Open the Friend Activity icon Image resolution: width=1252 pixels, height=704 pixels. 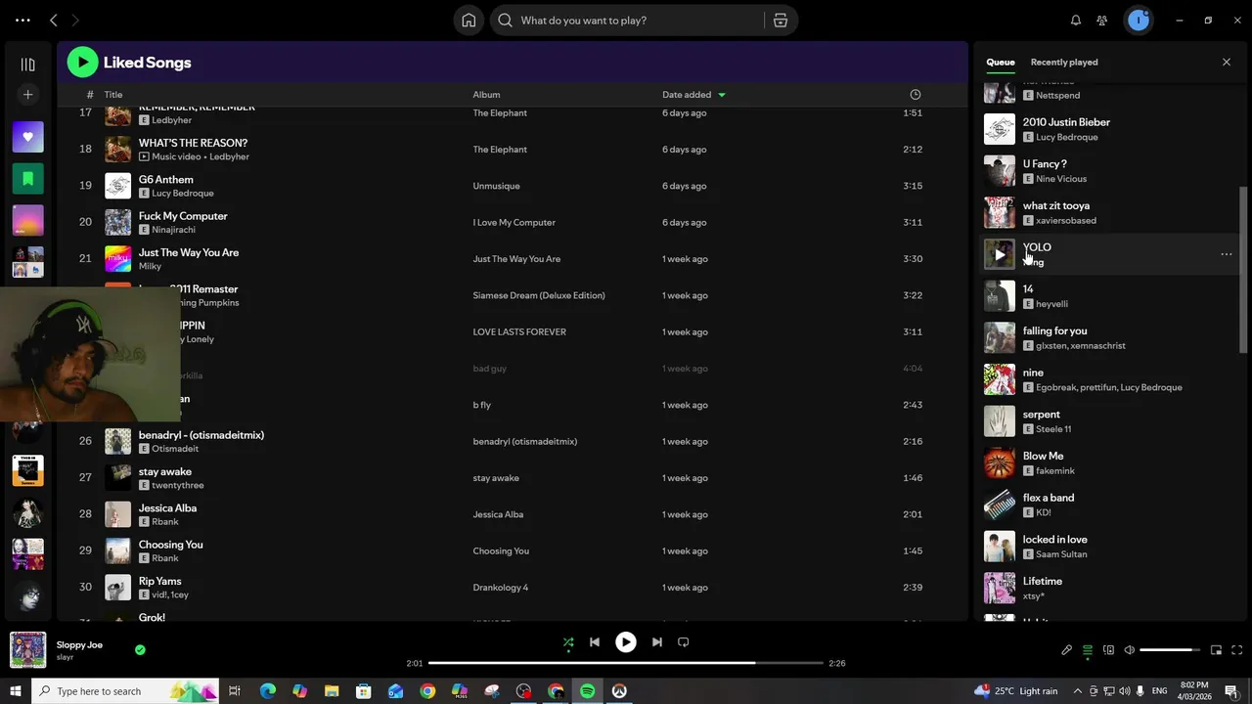tap(1102, 21)
